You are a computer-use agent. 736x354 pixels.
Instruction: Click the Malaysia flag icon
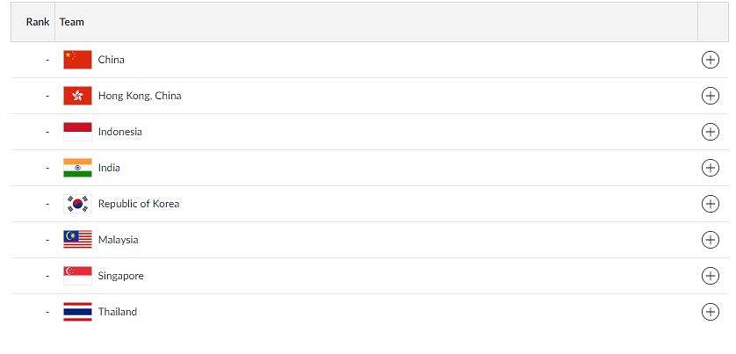tap(78, 240)
